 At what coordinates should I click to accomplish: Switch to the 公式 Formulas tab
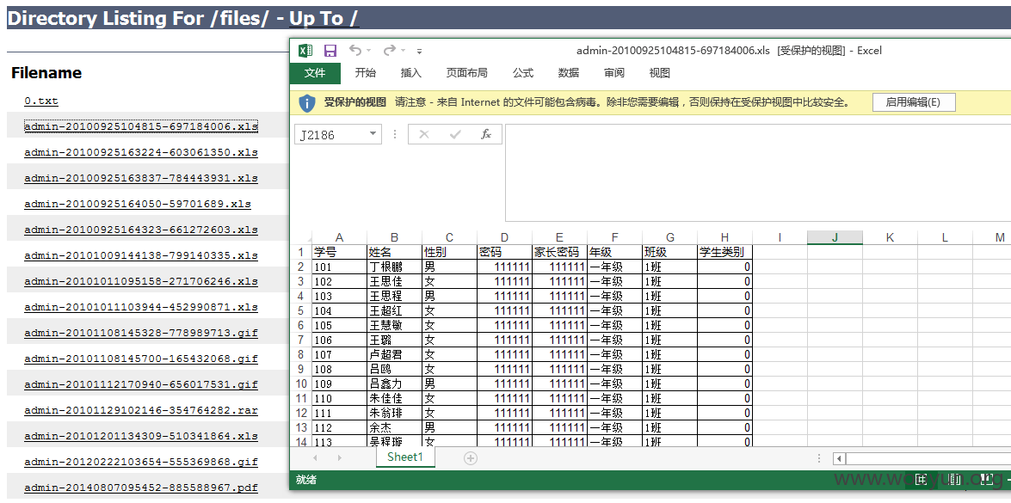coord(523,73)
